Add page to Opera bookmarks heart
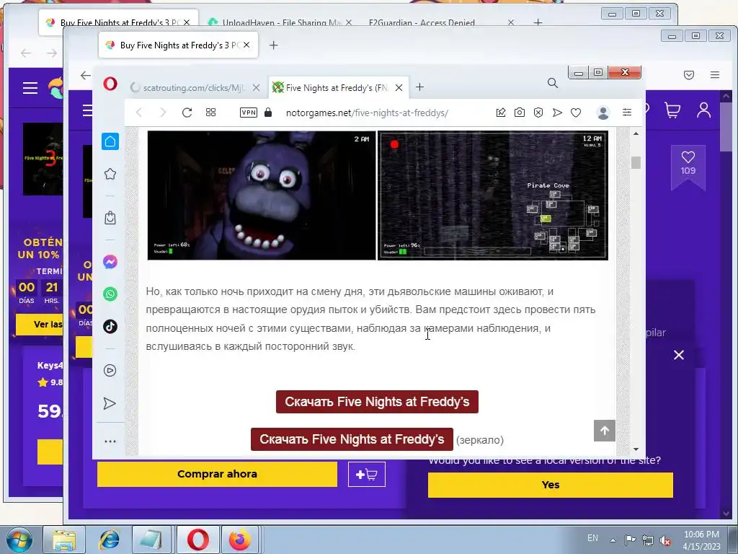The image size is (738, 554). (x=576, y=113)
